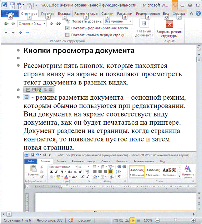Image resolution: width=202 pixels, height=224 pixels.
Task: Switch to the Главная ribbon tab
Action: click(48, 14)
